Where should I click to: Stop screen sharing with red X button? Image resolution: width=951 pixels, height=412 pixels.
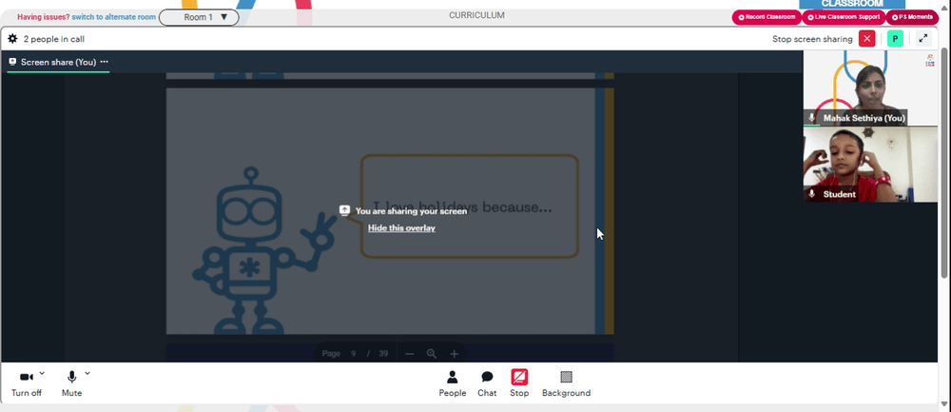pos(866,39)
